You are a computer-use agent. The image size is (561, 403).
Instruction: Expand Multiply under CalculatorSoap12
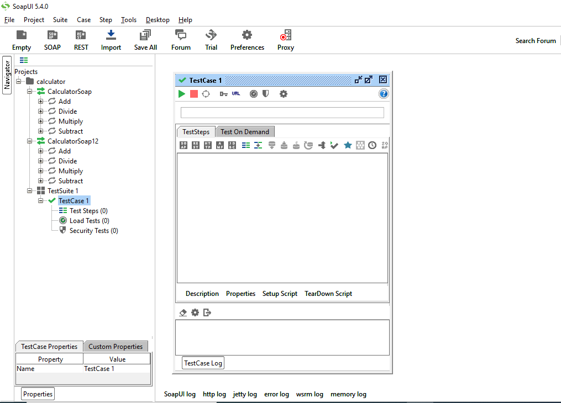pyautogui.click(x=41, y=171)
